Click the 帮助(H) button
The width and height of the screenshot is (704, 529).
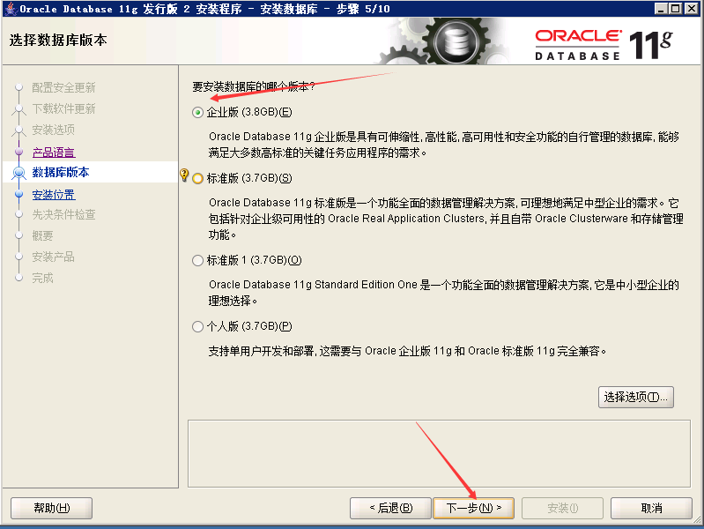(x=52, y=508)
